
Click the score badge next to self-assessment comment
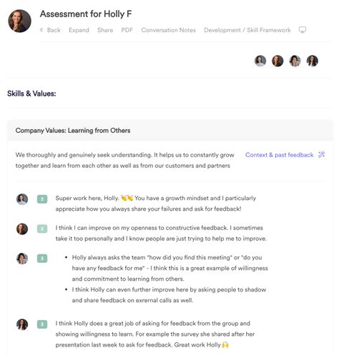pyautogui.click(x=42, y=229)
